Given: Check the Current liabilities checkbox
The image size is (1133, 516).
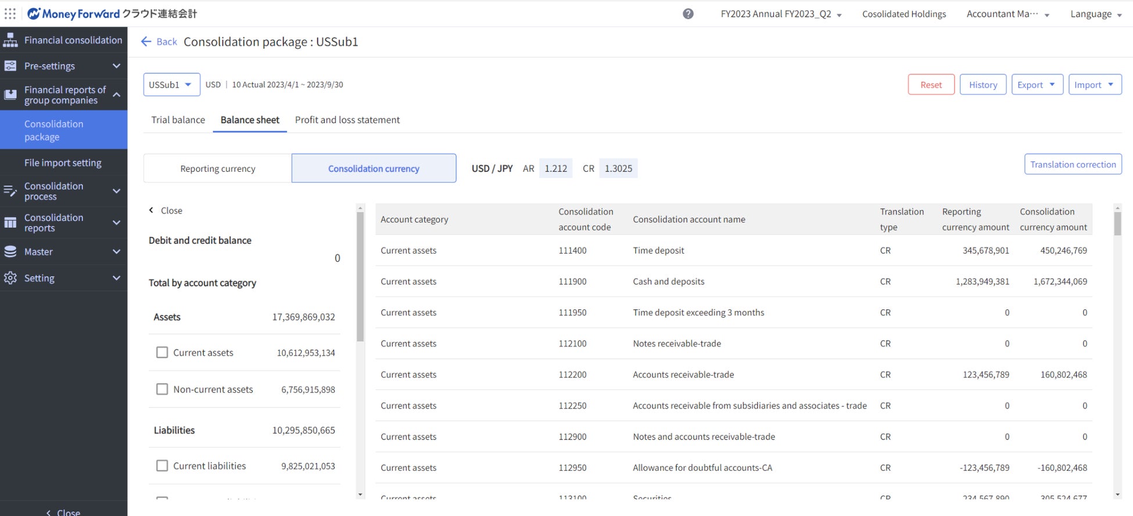Looking at the screenshot, I should tap(162, 466).
